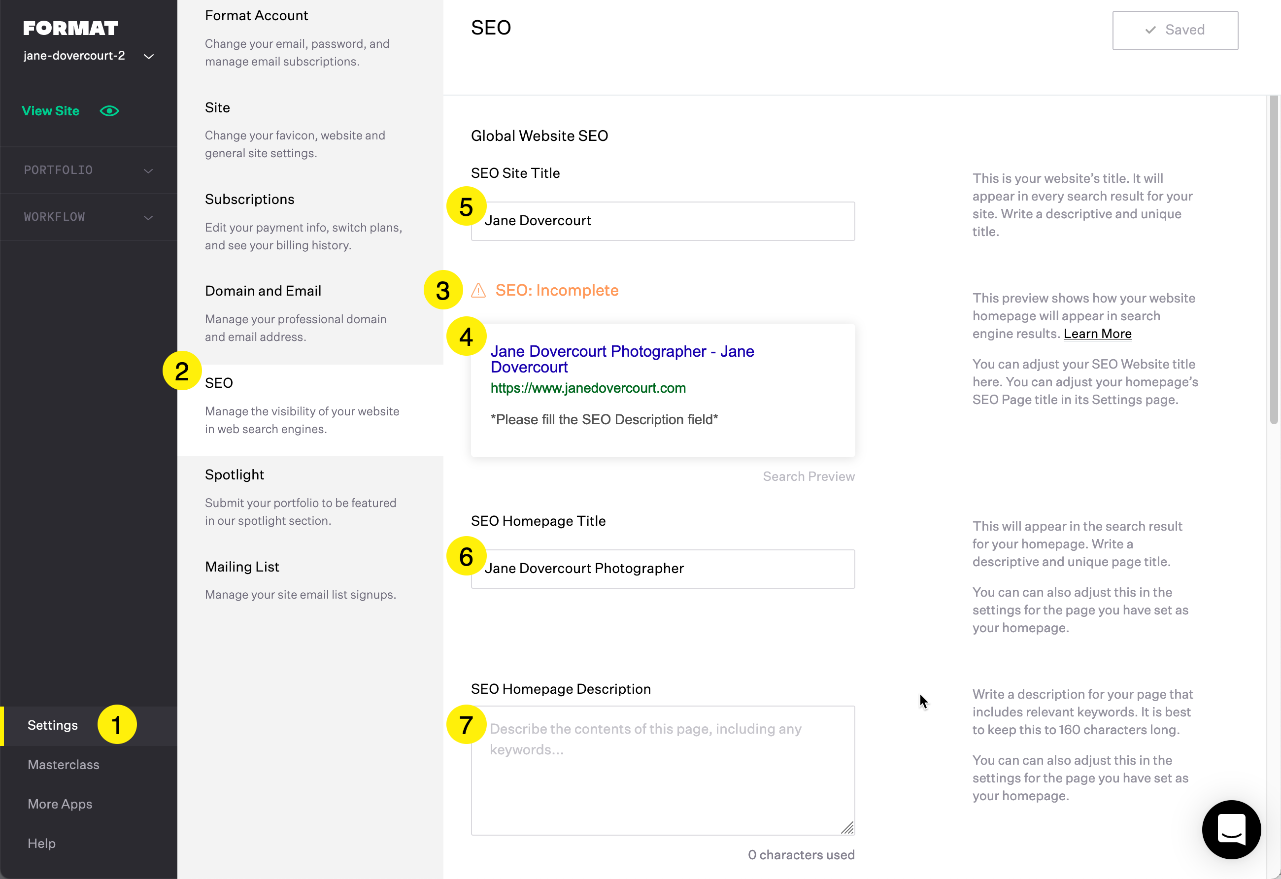This screenshot has height=879, width=1281.
Task: Click the SEO Site Title input field
Action: [663, 220]
